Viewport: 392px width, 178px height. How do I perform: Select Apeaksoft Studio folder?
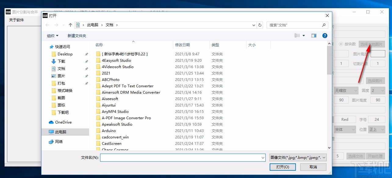point(117,124)
